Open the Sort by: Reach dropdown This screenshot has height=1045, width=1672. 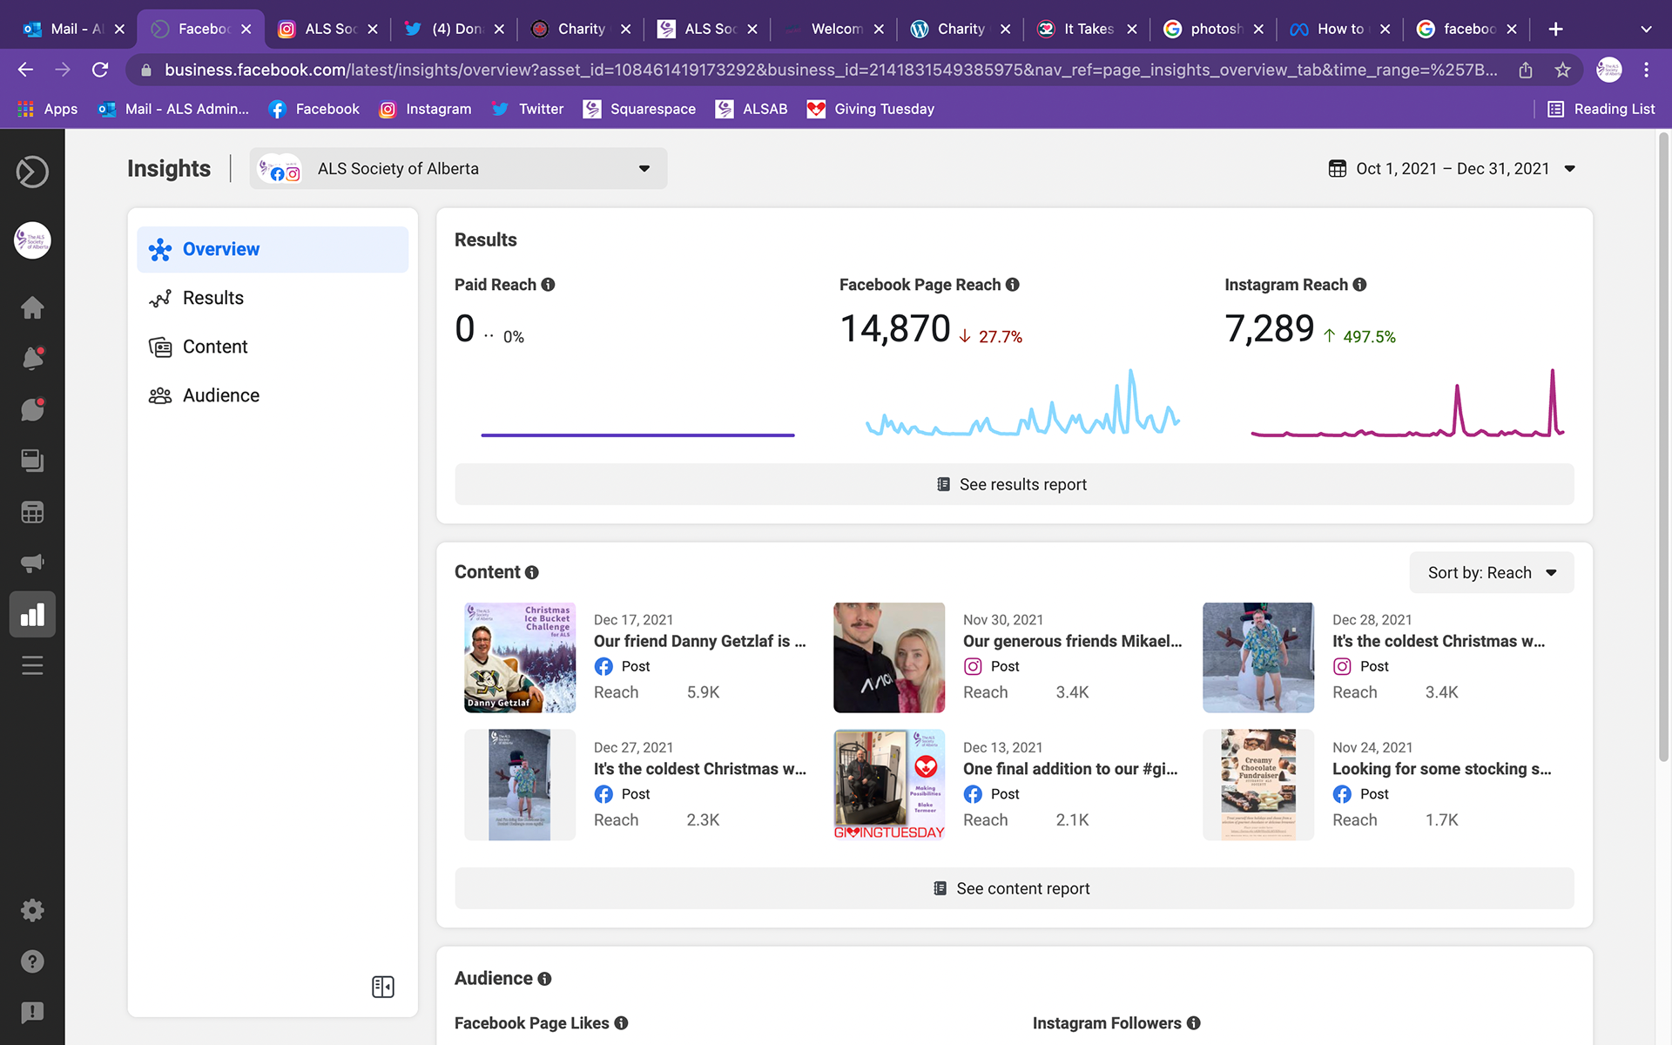[1491, 572]
